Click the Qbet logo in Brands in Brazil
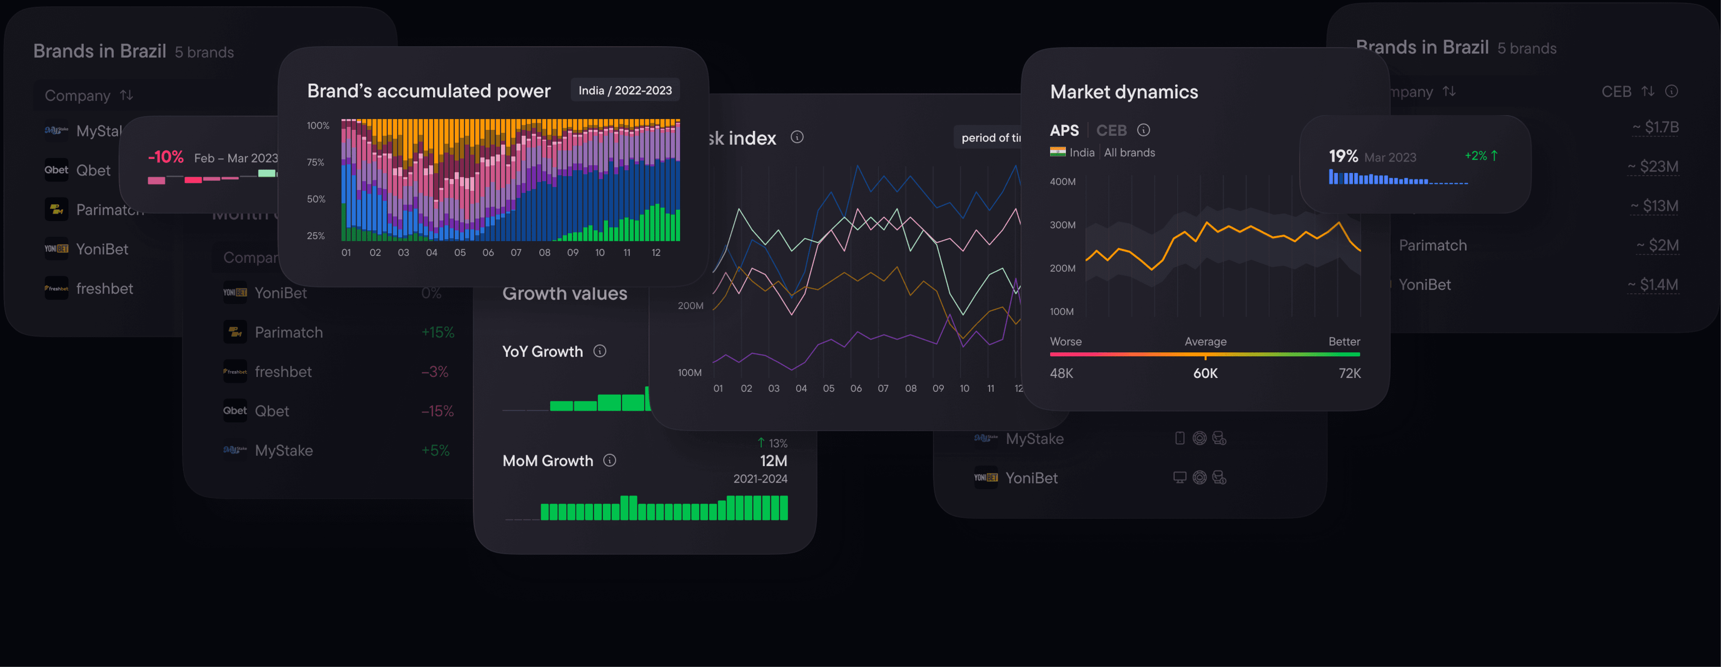 point(56,170)
